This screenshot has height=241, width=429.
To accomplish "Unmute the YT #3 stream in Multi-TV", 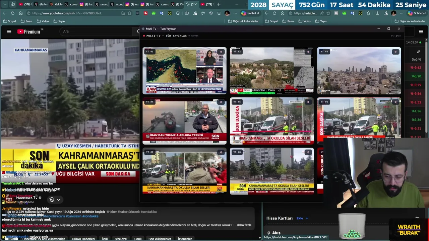I will [x=395, y=52].
